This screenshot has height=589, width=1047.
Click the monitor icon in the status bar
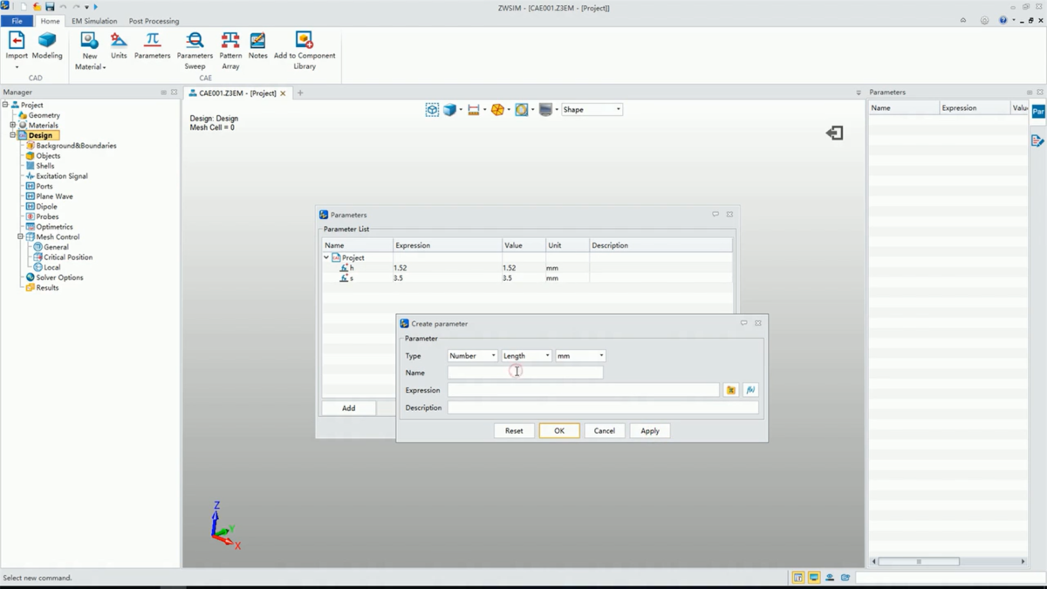pyautogui.click(x=814, y=578)
